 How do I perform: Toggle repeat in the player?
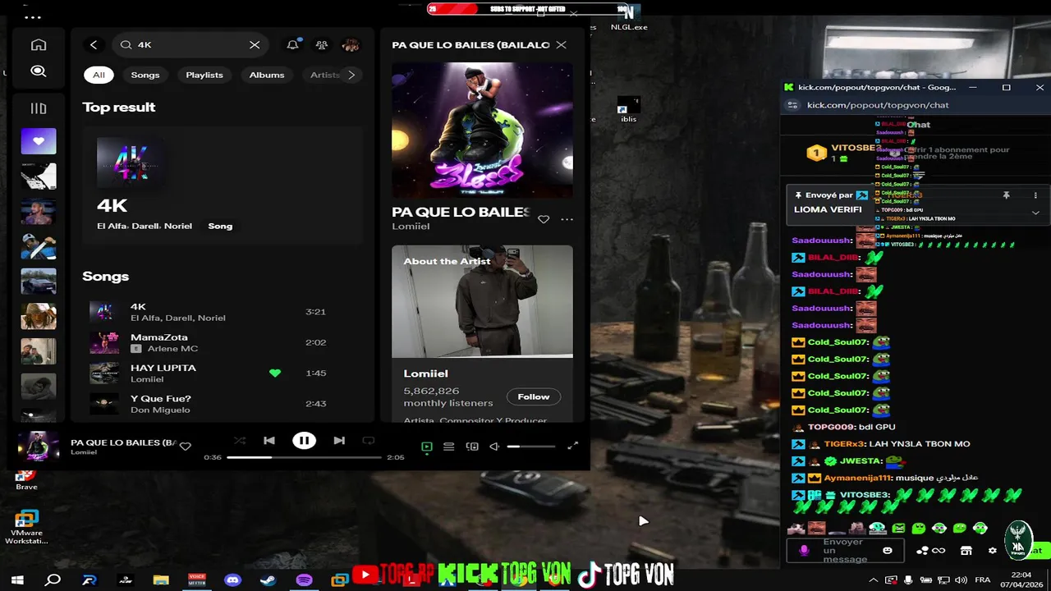(368, 441)
